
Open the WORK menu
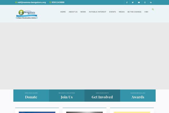point(83,12)
